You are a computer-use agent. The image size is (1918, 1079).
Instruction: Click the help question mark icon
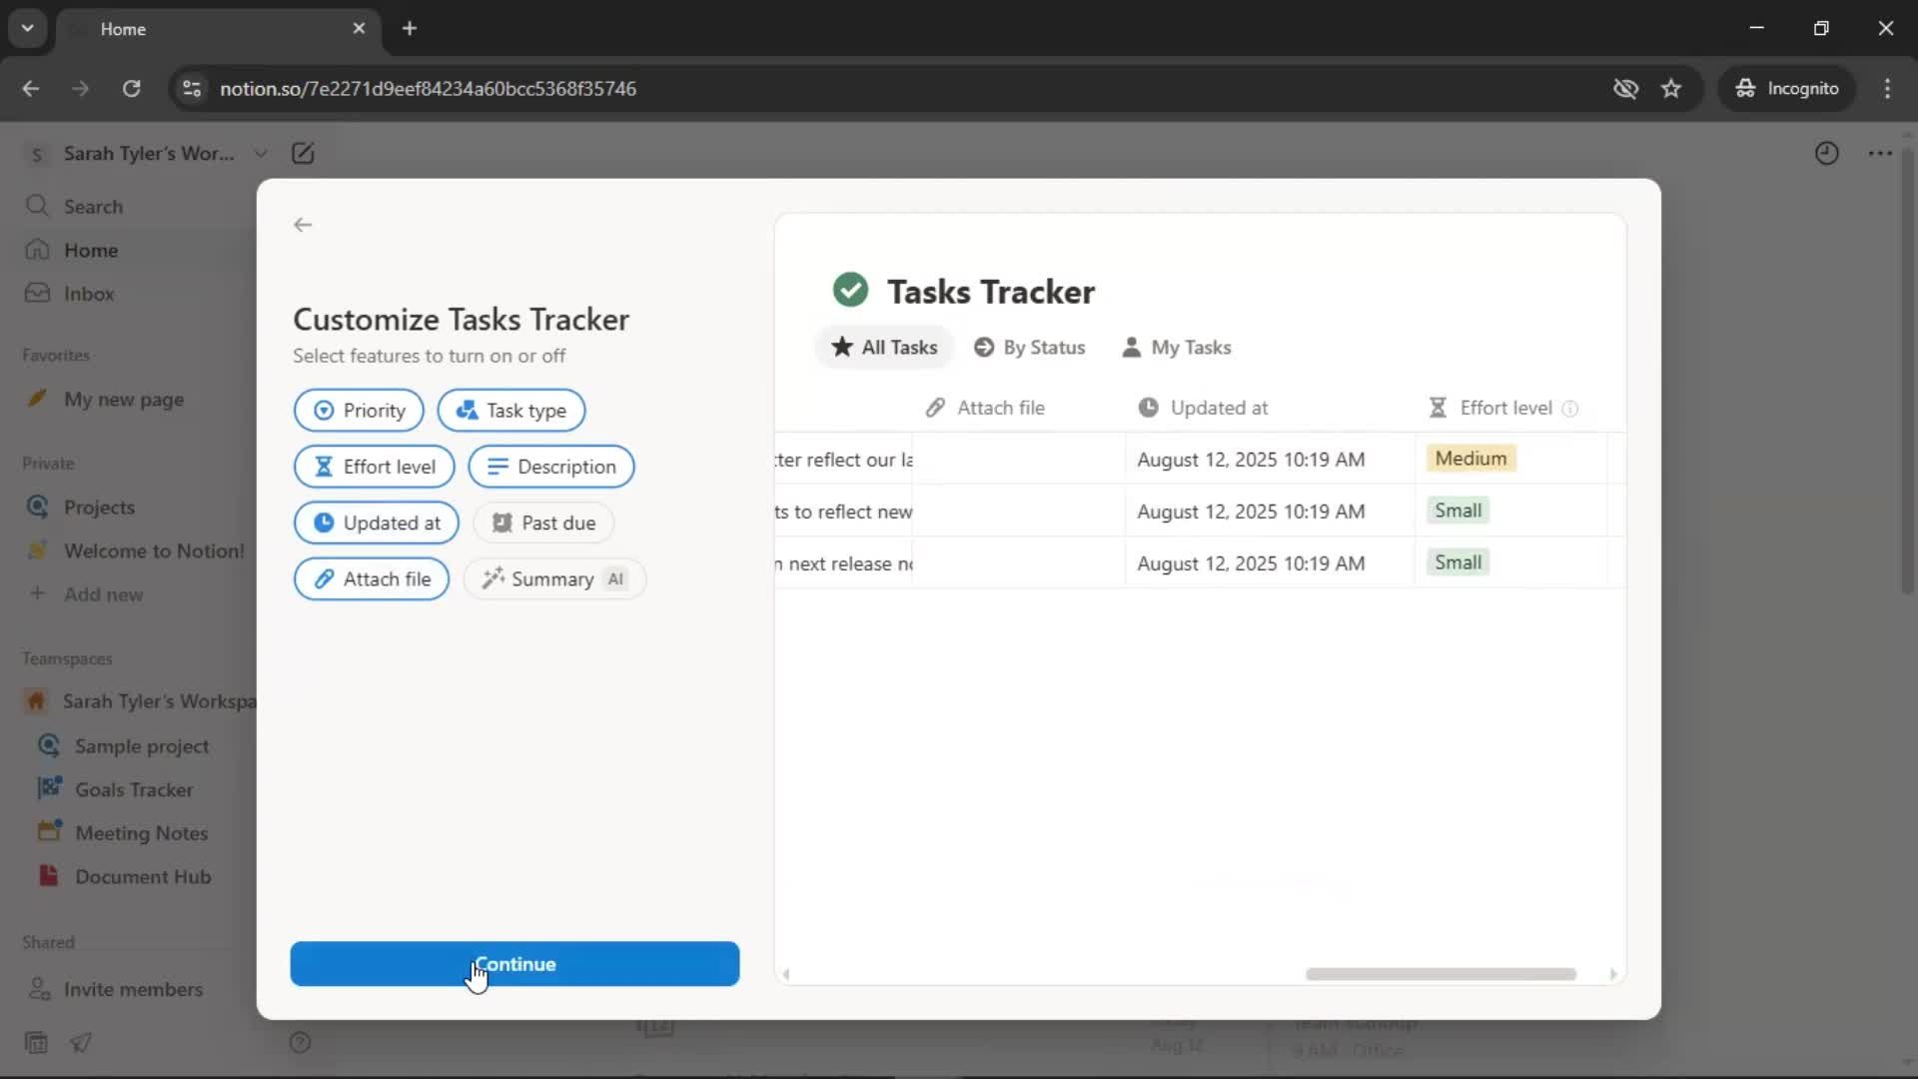click(300, 1043)
